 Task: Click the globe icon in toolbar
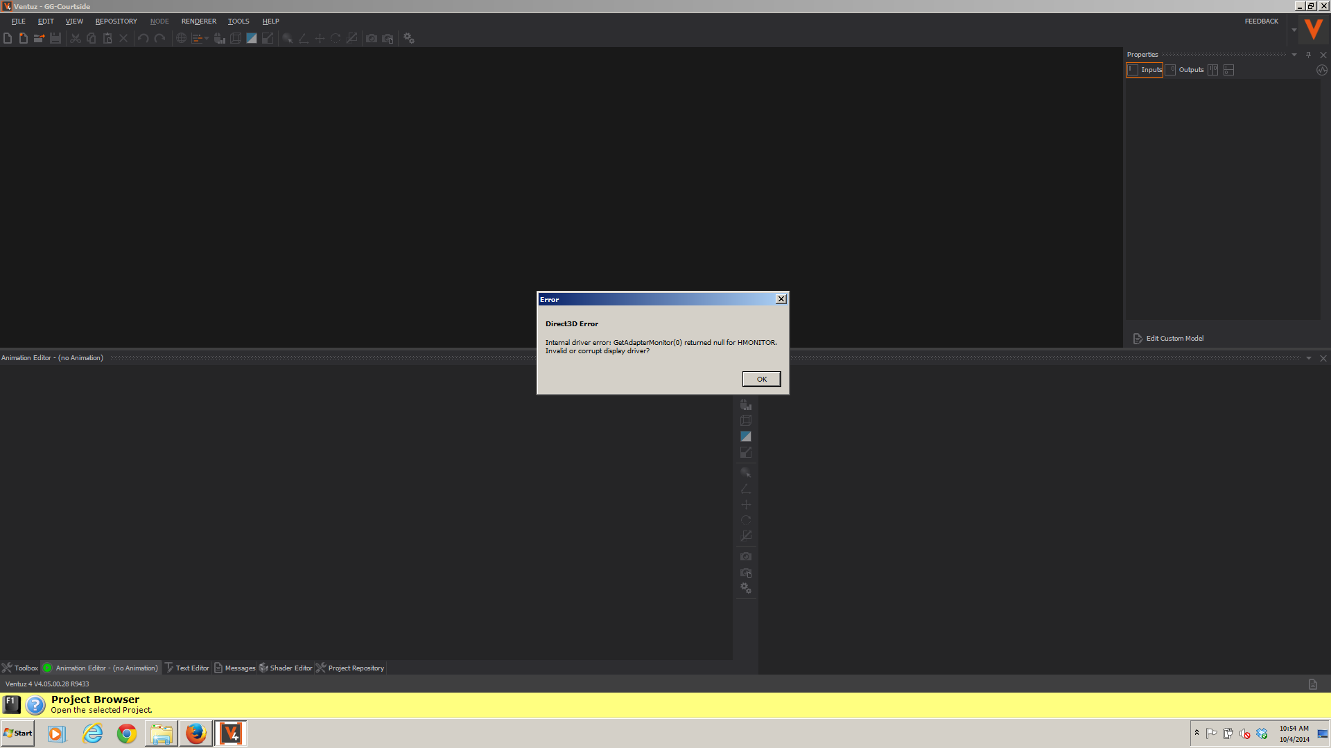(x=181, y=38)
